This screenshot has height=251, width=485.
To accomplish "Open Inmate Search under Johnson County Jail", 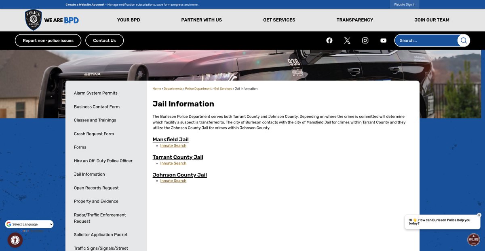I will coord(173,181).
